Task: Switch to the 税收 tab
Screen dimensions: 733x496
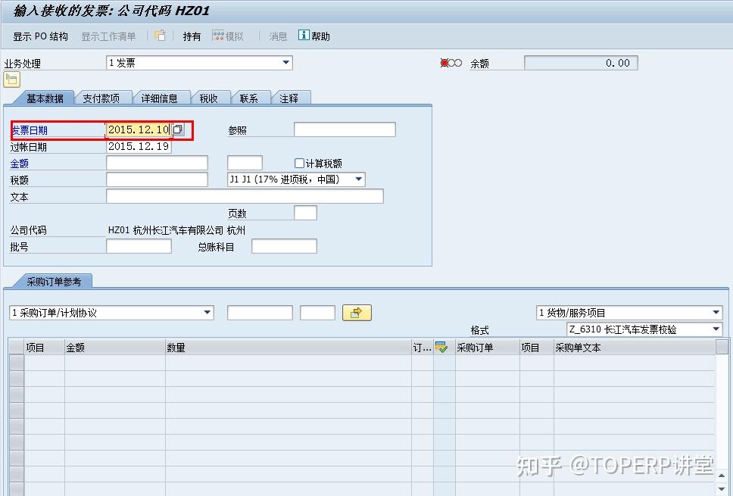Action: point(208,98)
